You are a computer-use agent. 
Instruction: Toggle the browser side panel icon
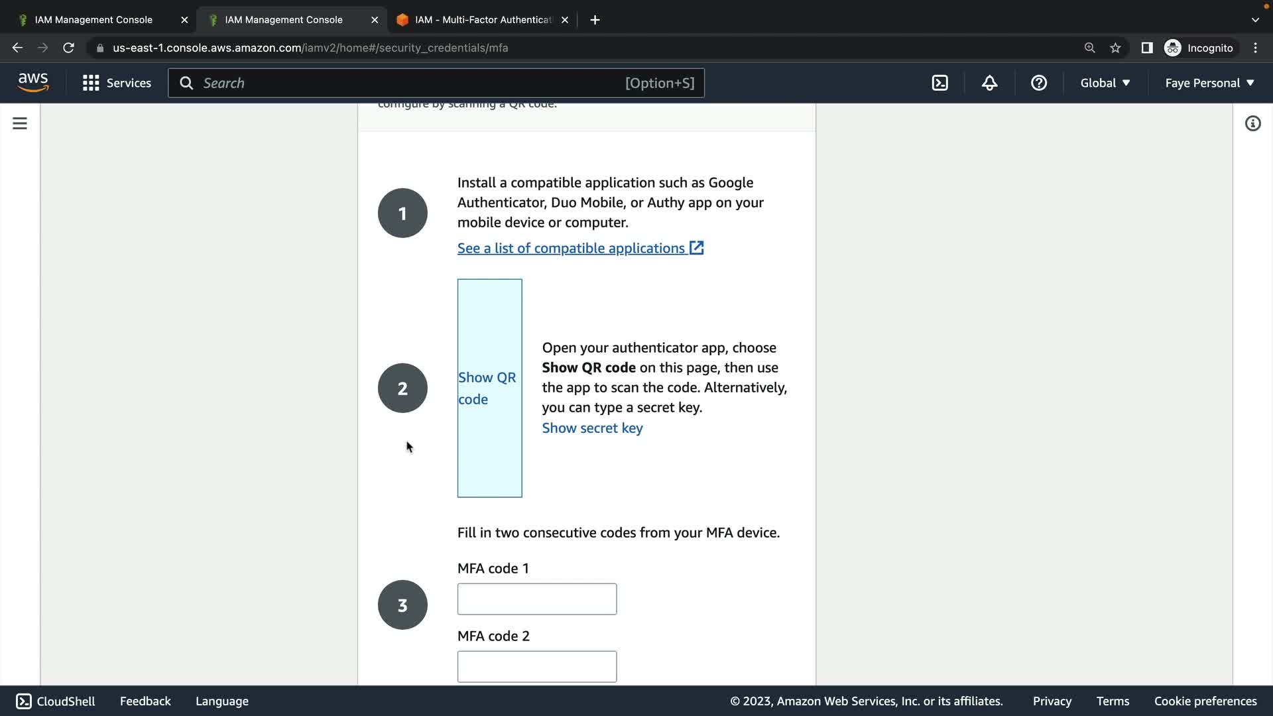1146,48
